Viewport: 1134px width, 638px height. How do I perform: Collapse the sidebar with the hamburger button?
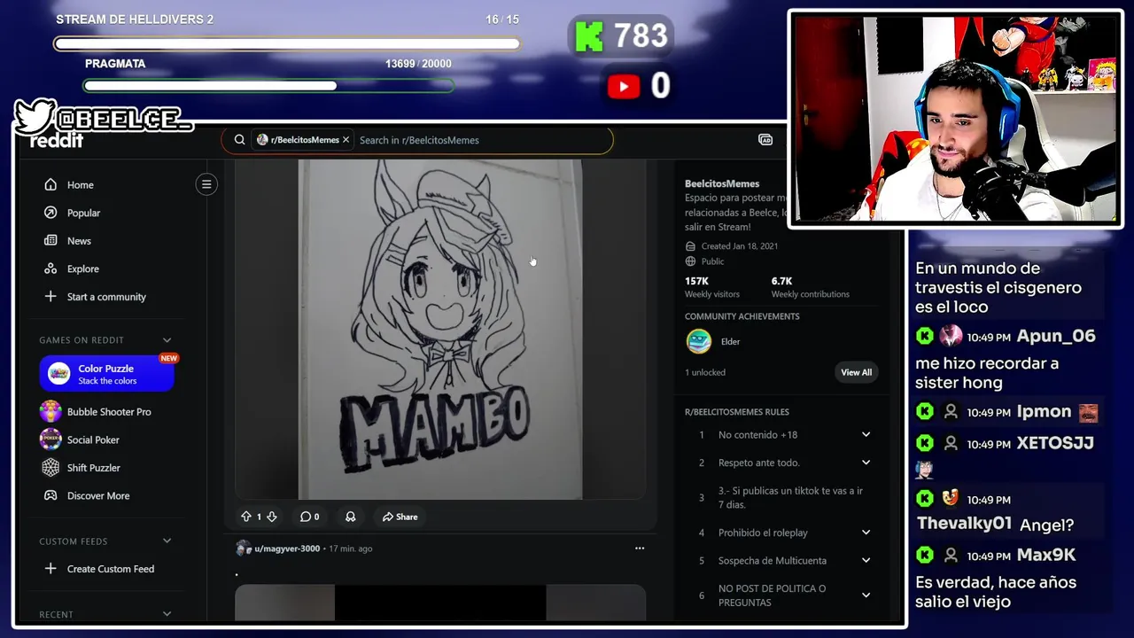[206, 184]
